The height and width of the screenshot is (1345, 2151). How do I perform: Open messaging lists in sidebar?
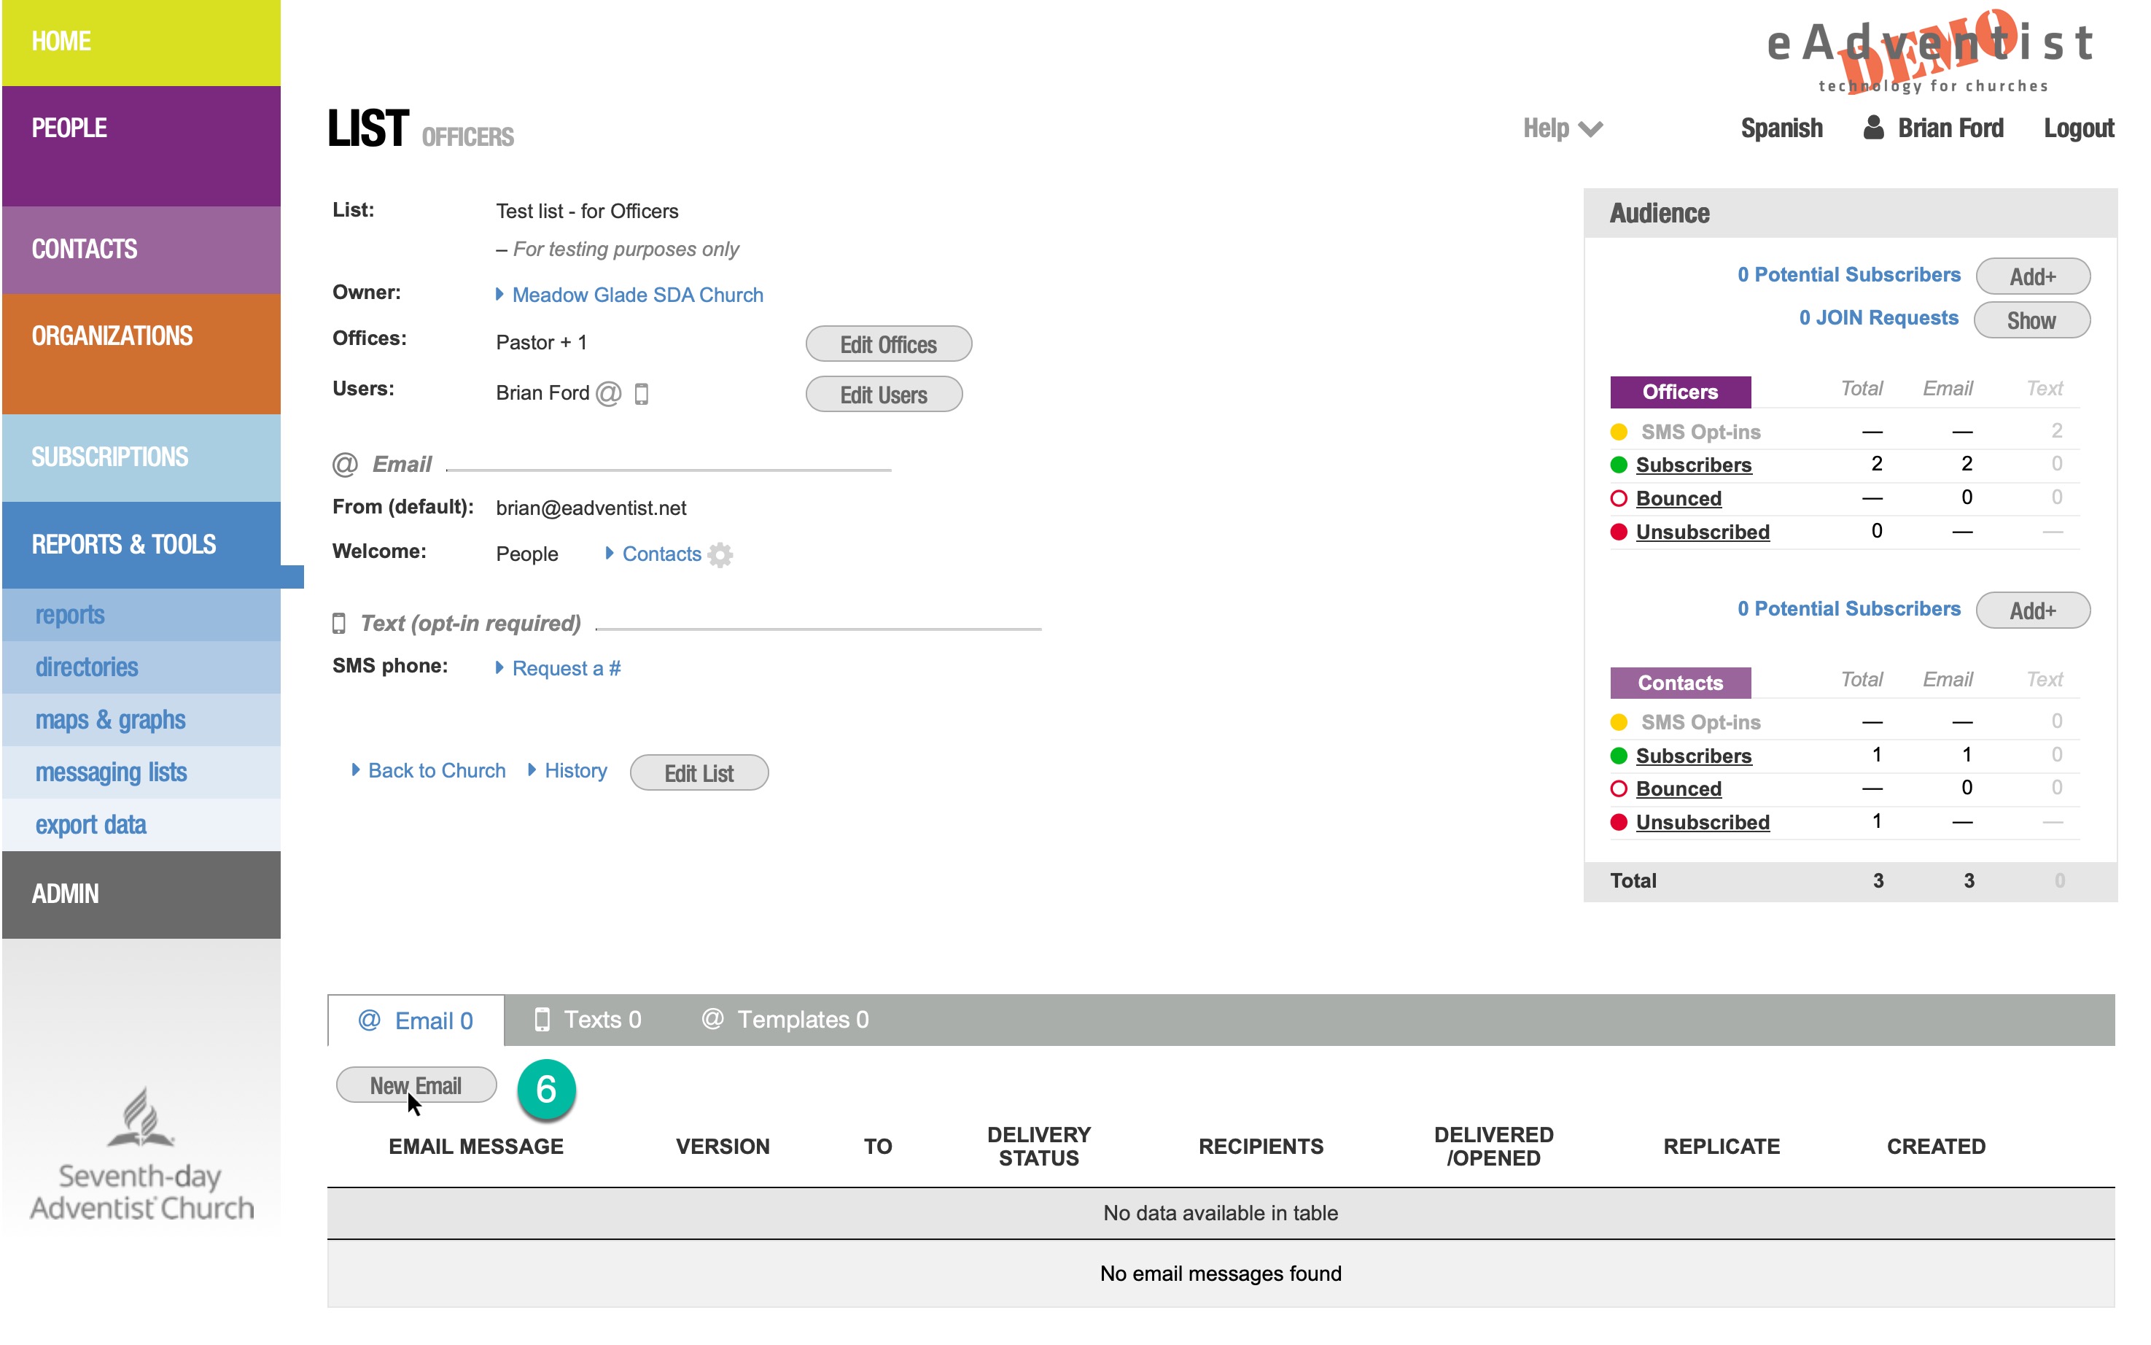pos(111,772)
